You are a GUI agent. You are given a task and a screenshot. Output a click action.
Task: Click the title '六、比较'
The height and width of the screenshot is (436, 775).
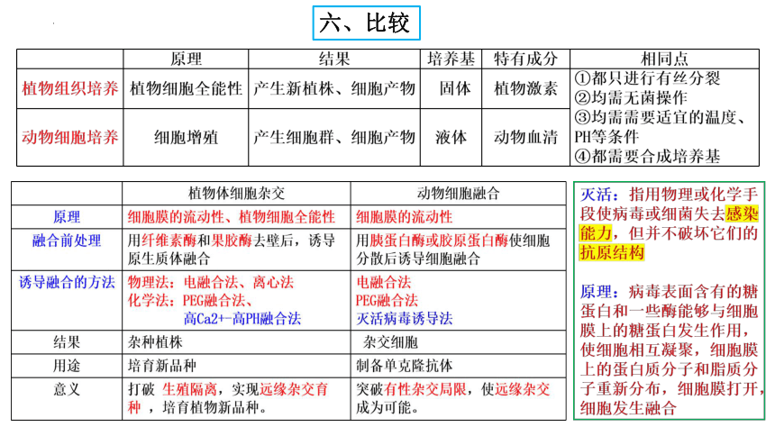click(x=366, y=23)
